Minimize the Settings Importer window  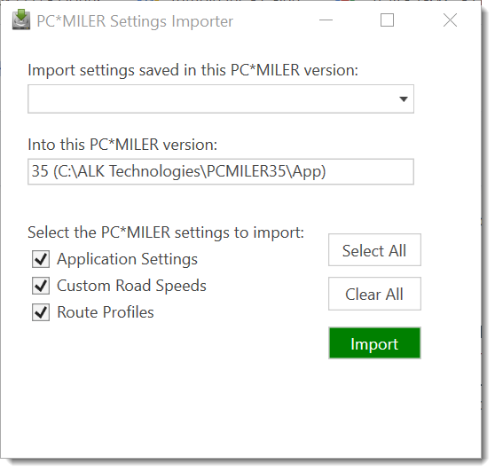pos(326,20)
